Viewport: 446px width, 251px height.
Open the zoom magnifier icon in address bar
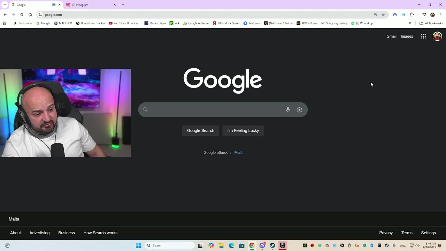(x=376, y=15)
